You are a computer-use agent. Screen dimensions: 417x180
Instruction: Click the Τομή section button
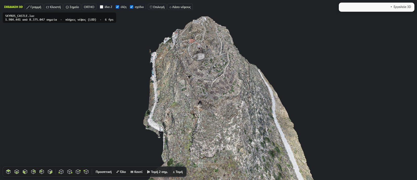click(178, 172)
